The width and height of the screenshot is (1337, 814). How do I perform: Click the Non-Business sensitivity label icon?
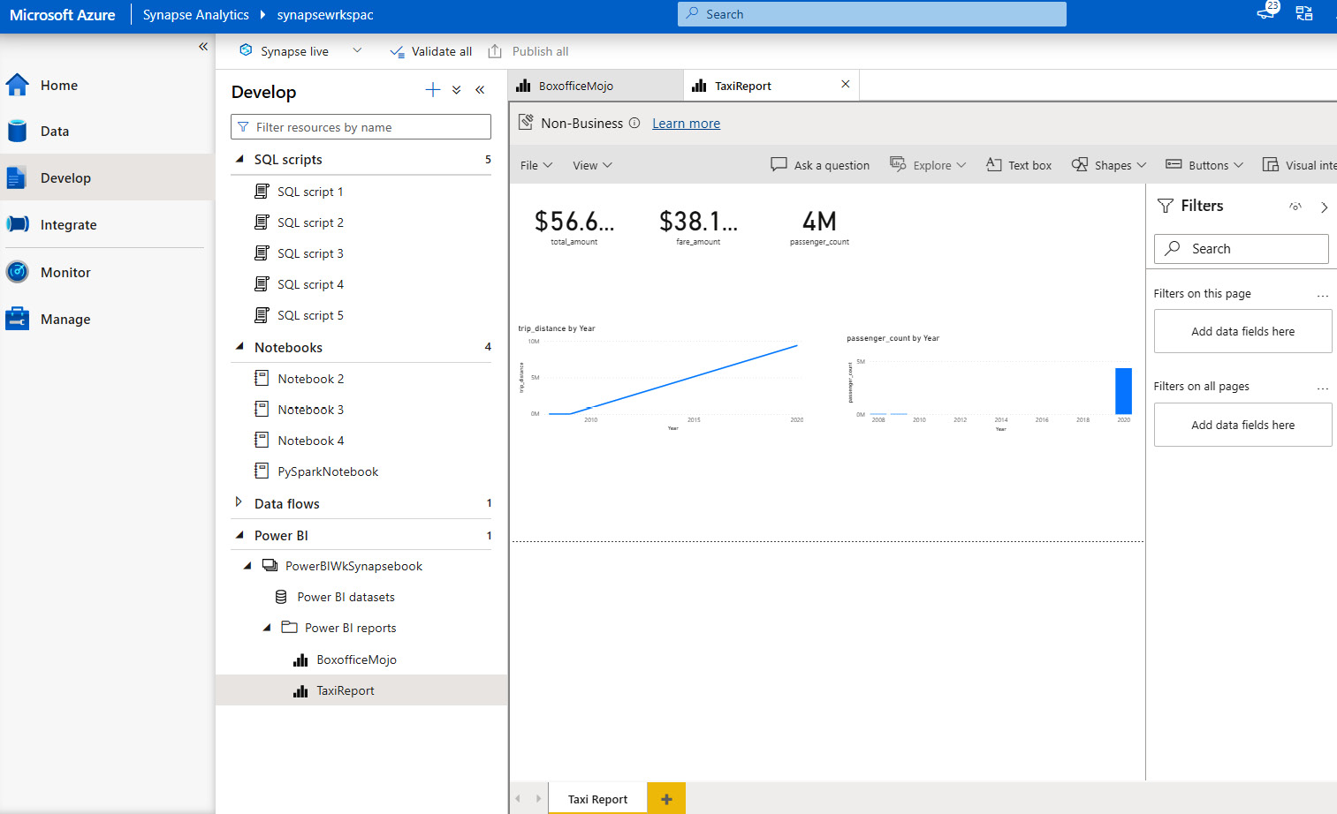click(x=526, y=122)
